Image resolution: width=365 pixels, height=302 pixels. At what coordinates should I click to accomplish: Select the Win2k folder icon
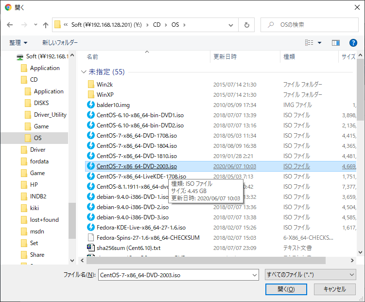click(91, 84)
